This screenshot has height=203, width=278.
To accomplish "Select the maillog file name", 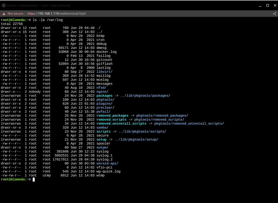I will click(x=103, y=76).
